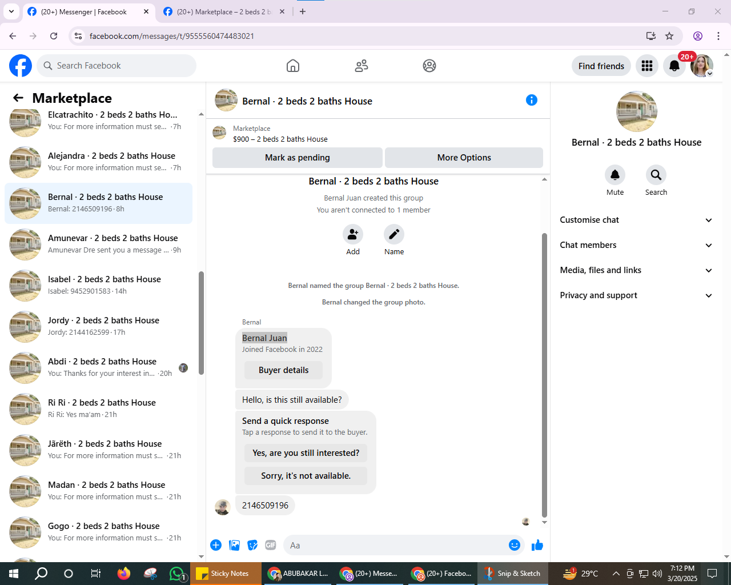Open new browser tab
The width and height of the screenshot is (731, 585).
303,11
